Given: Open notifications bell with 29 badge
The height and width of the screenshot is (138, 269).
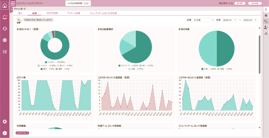Looking at the screenshot, I should click(x=5, y=17).
